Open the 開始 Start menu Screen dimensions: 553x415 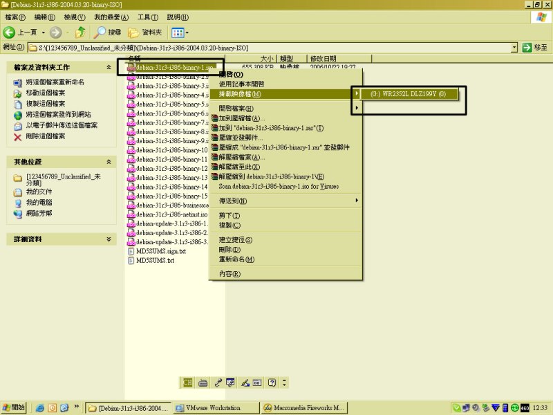pos(14,407)
